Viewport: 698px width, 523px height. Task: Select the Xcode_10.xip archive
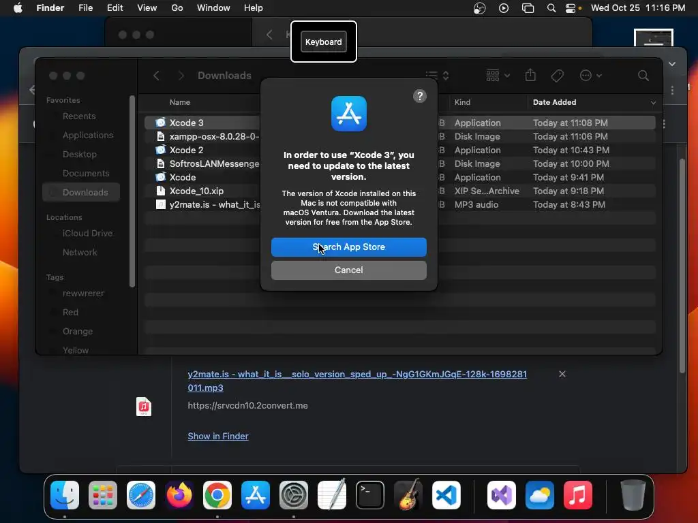(399, 191)
